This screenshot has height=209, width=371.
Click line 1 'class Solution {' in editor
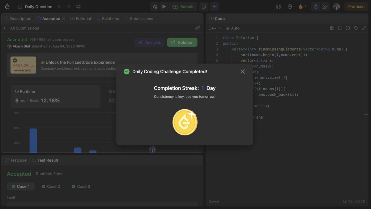point(241,38)
